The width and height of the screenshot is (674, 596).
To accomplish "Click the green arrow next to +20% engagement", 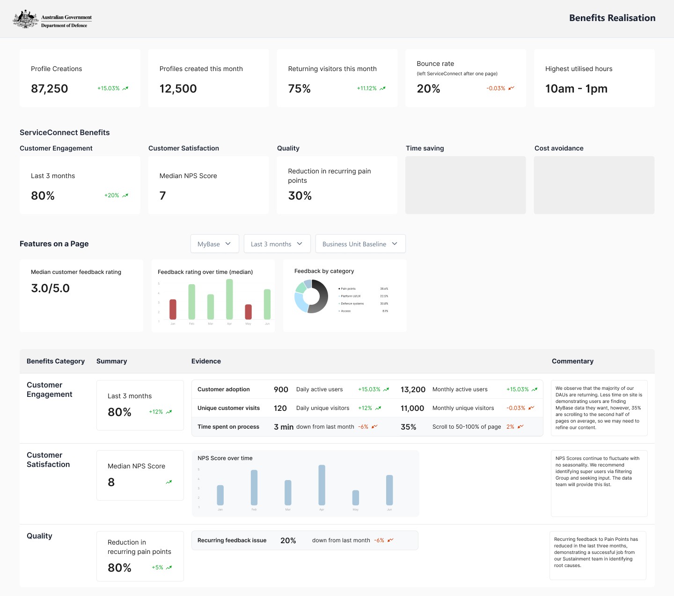I will pyautogui.click(x=125, y=195).
